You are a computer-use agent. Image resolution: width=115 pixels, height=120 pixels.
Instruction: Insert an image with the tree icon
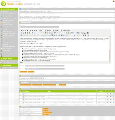coord(69,33)
